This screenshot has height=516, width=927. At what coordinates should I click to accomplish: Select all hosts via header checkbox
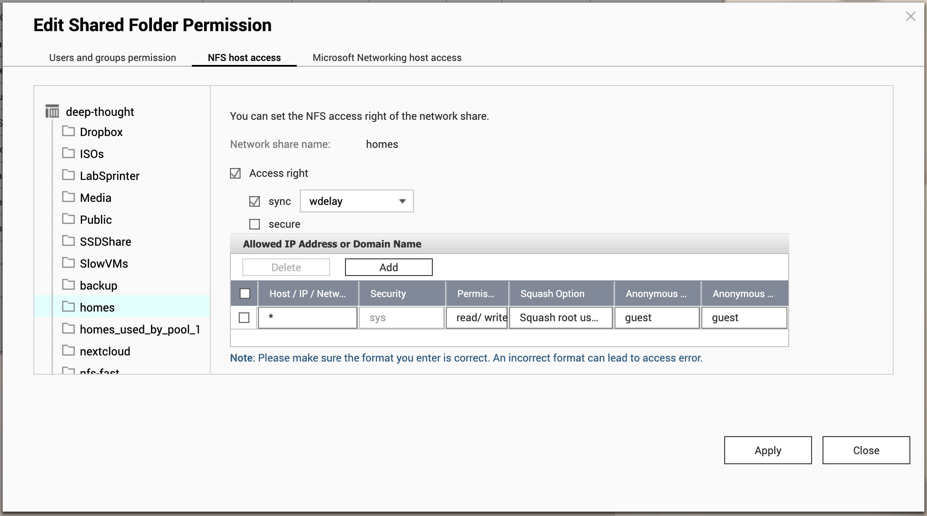(x=245, y=294)
